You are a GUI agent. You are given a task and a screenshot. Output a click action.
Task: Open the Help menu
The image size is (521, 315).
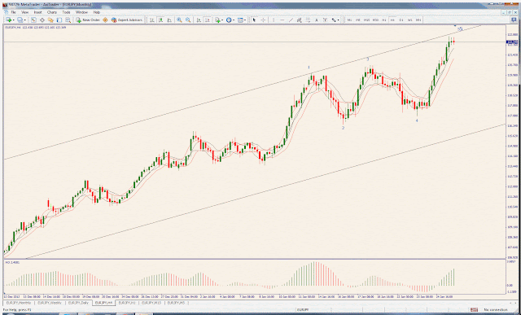tap(97, 12)
